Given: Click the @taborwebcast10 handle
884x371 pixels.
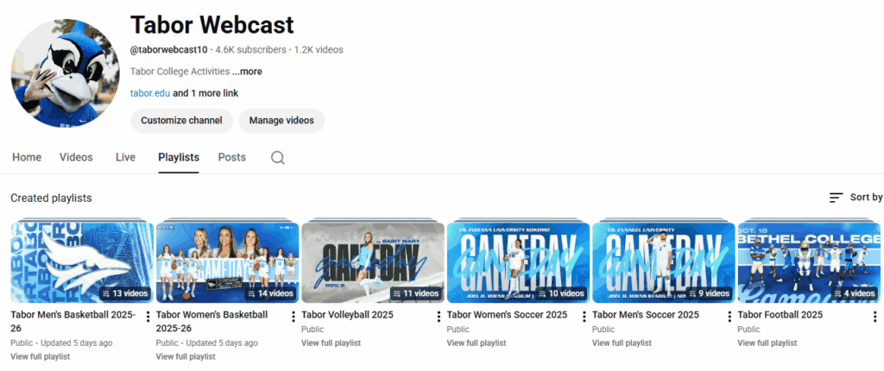Looking at the screenshot, I should click(168, 50).
